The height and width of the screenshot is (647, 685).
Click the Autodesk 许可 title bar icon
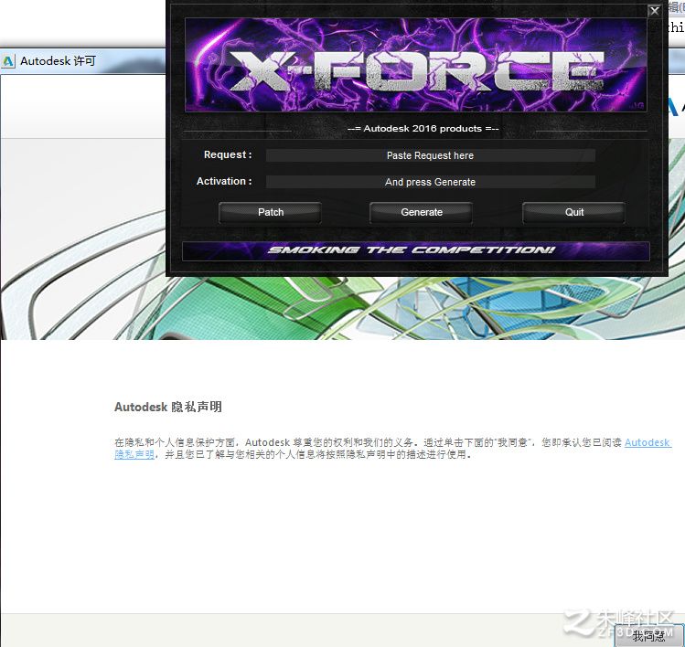tap(8, 61)
